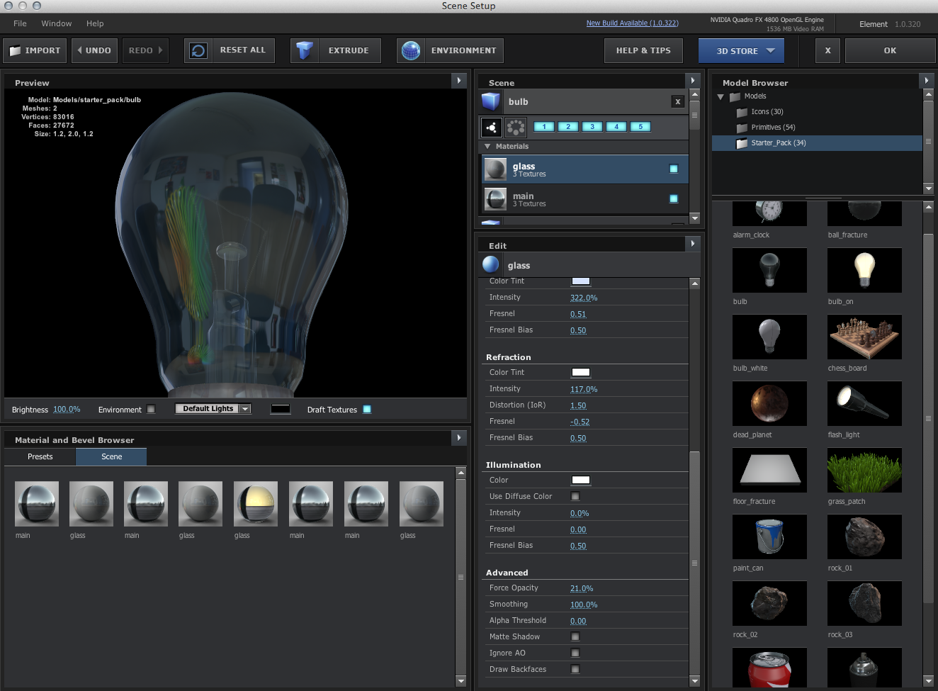Open the dead_planet model thumbnail
Screen dimensions: 938x691
[x=769, y=403]
